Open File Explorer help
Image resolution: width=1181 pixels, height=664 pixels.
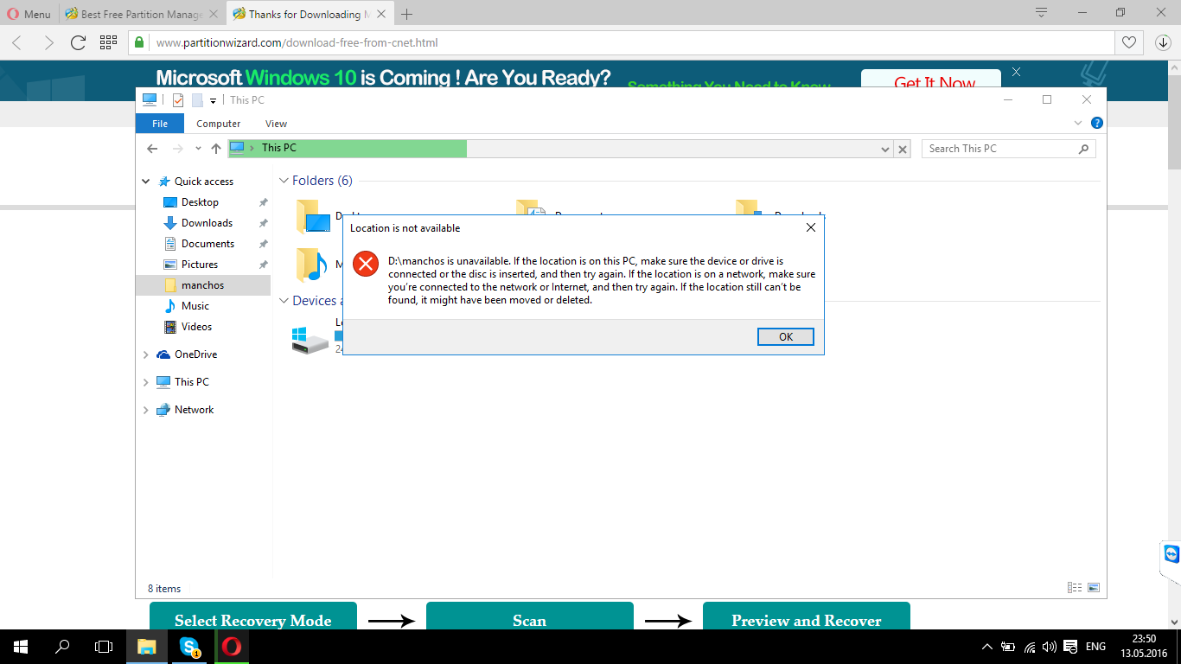tap(1096, 124)
